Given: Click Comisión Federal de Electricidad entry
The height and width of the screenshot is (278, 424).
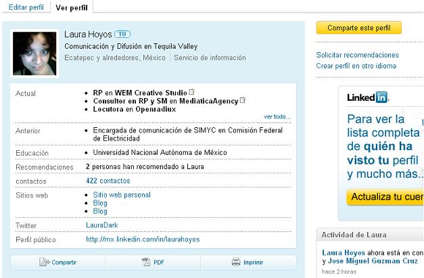Looking at the screenshot, I should tap(188, 134).
